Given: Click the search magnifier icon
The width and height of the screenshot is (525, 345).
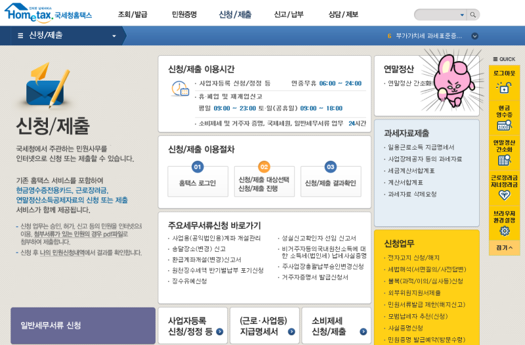Looking at the screenshot, I should 472,14.
